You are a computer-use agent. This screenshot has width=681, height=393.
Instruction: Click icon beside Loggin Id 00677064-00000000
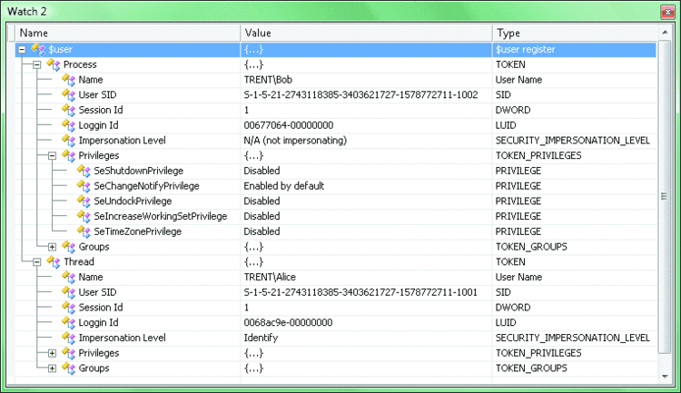click(69, 125)
